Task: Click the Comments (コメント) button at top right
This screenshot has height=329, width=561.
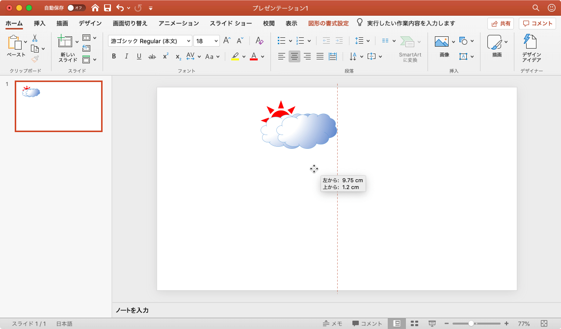Action: click(537, 24)
